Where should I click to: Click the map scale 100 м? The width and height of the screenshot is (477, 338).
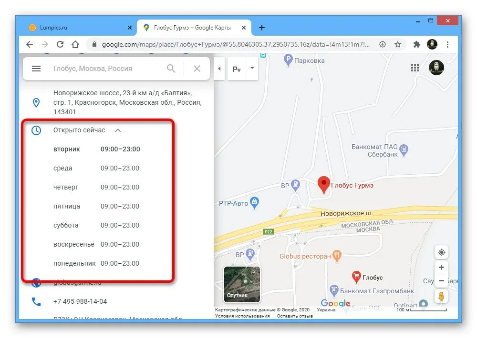(x=421, y=310)
